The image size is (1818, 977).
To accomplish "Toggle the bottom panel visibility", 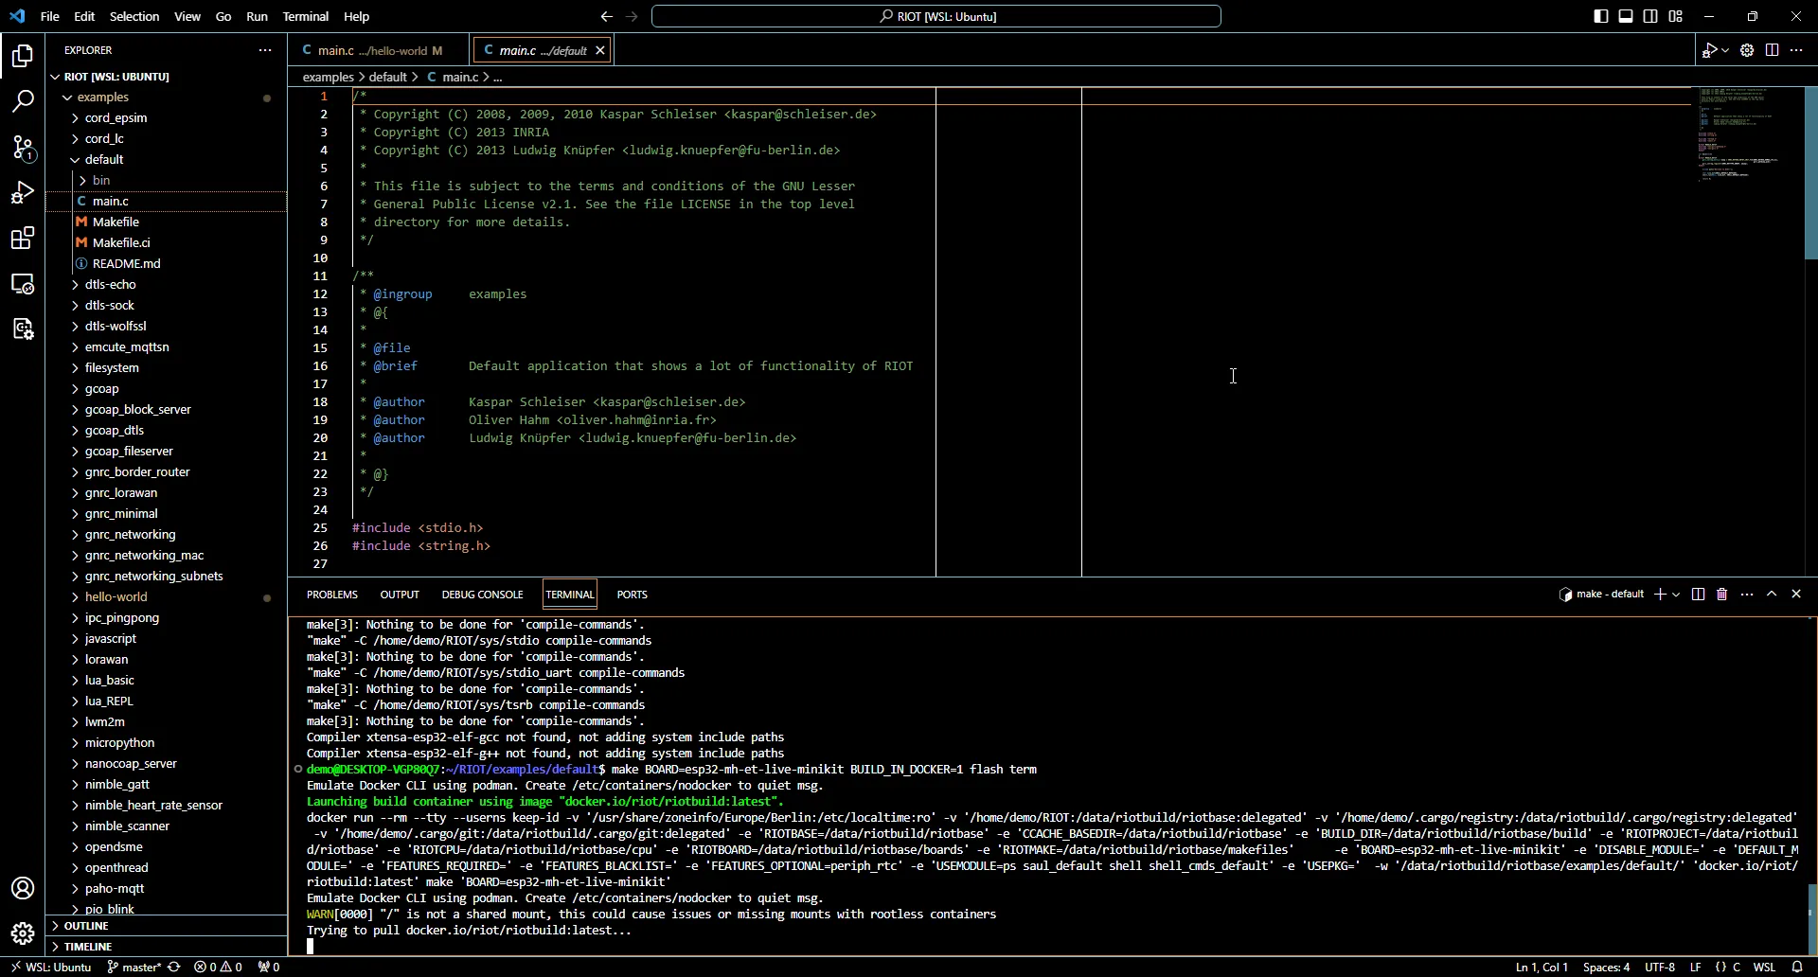I will point(1626,16).
